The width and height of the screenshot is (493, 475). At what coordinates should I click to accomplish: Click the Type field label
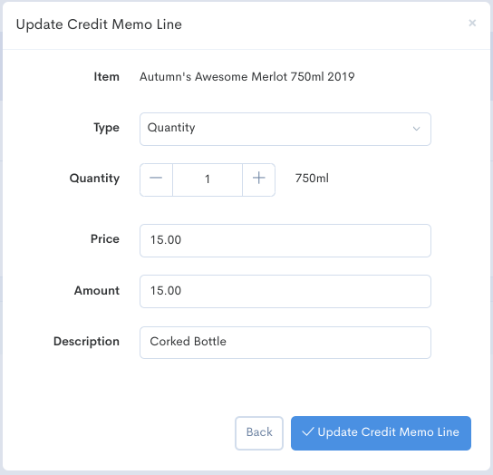107,128
